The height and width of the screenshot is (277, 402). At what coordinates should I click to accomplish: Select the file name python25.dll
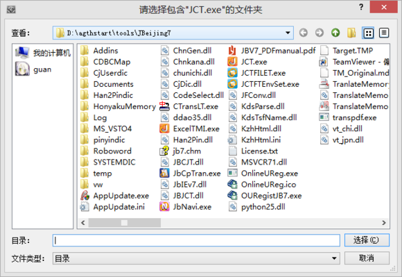click(263, 207)
